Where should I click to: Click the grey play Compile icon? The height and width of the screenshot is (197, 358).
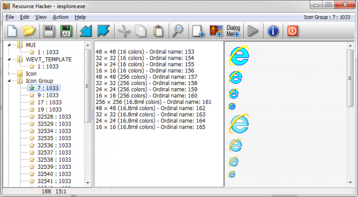[253, 31]
